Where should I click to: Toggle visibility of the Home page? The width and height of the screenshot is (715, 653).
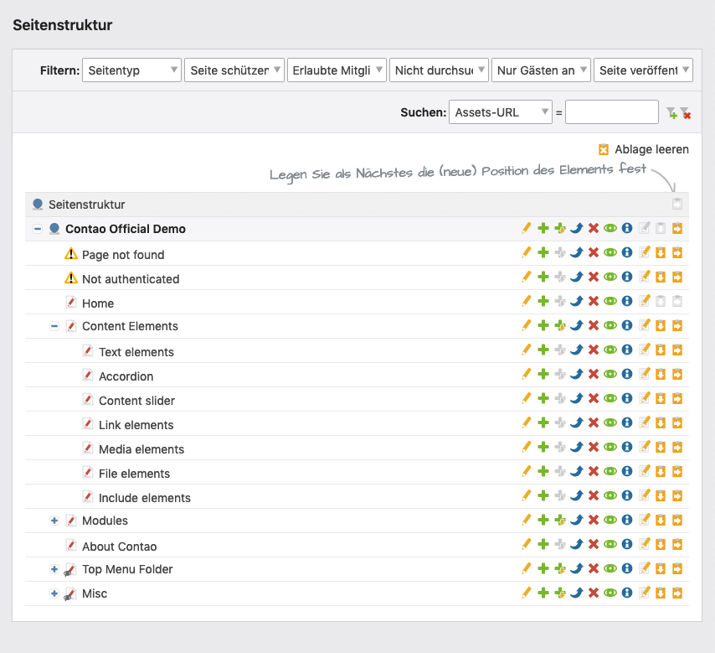coord(610,302)
